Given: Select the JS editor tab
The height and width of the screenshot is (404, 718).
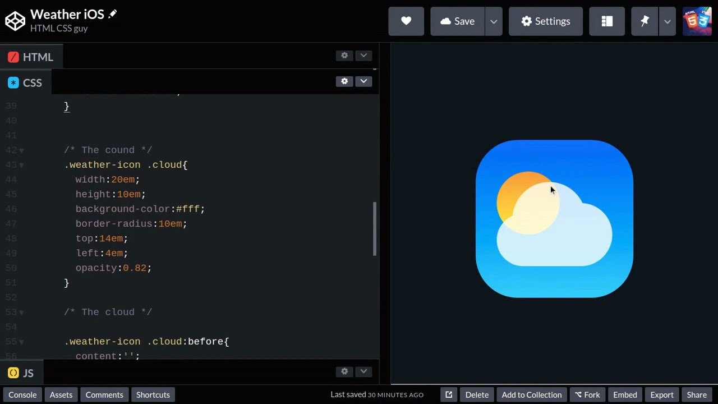Looking at the screenshot, I should click(21, 373).
